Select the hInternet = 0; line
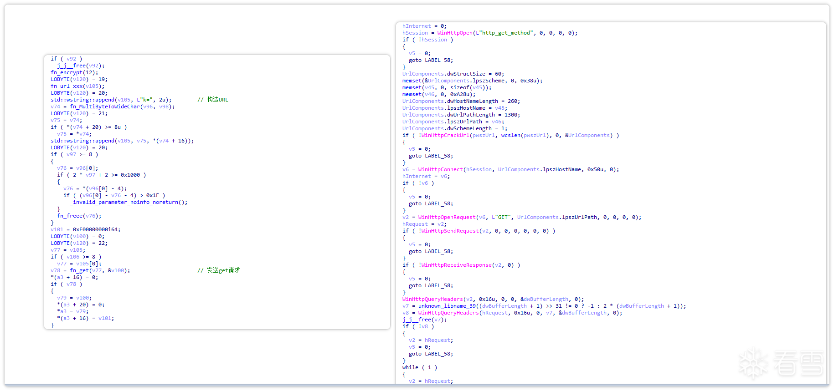The width and height of the screenshot is (834, 391). 425,26
